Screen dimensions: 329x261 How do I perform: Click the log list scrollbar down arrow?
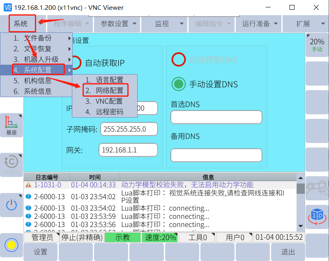tap(301, 226)
